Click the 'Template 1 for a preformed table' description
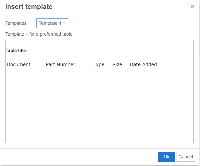200x166 pixels. 39,34
